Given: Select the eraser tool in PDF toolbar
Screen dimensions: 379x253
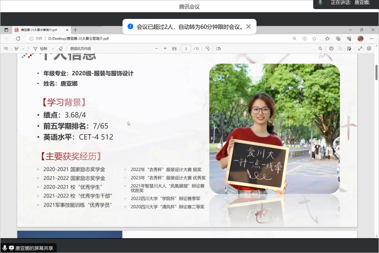Looking at the screenshot, I should 61,49.
